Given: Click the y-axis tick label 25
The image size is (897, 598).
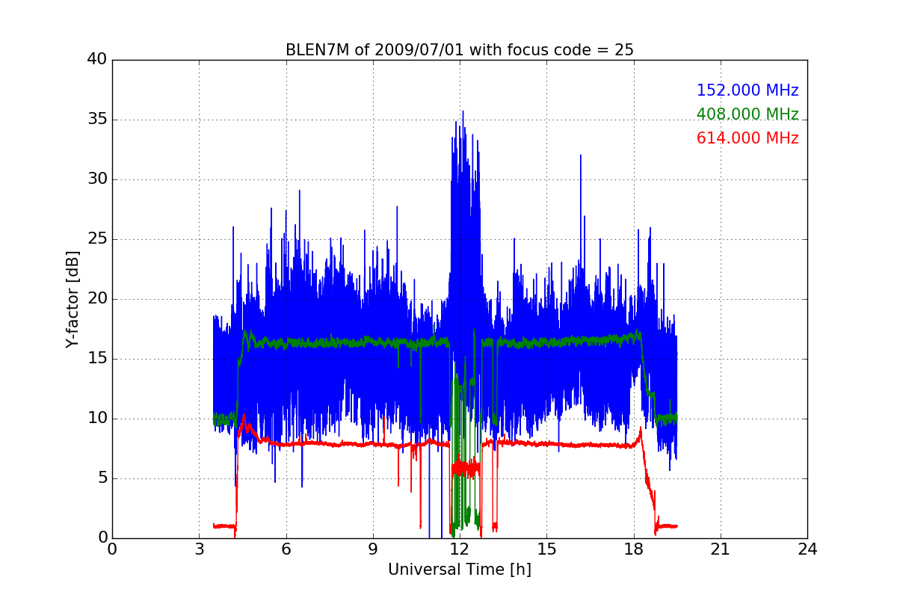Looking at the screenshot, I should click(x=97, y=239).
